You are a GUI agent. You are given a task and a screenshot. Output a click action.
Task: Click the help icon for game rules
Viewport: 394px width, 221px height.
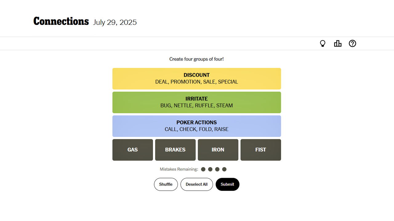coord(352,43)
